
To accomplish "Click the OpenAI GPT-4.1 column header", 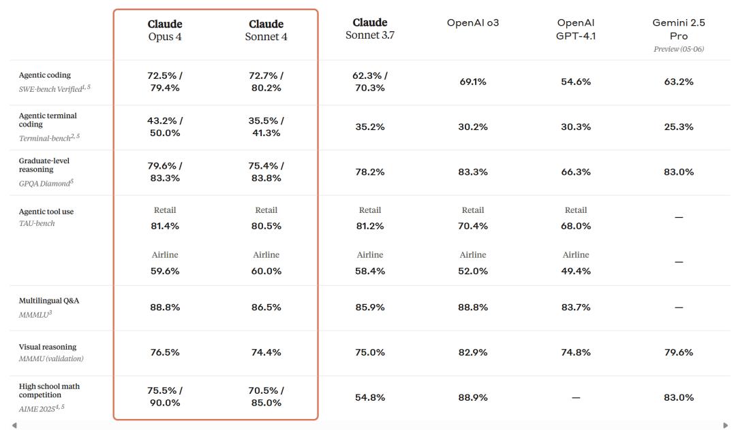I will coord(576,29).
